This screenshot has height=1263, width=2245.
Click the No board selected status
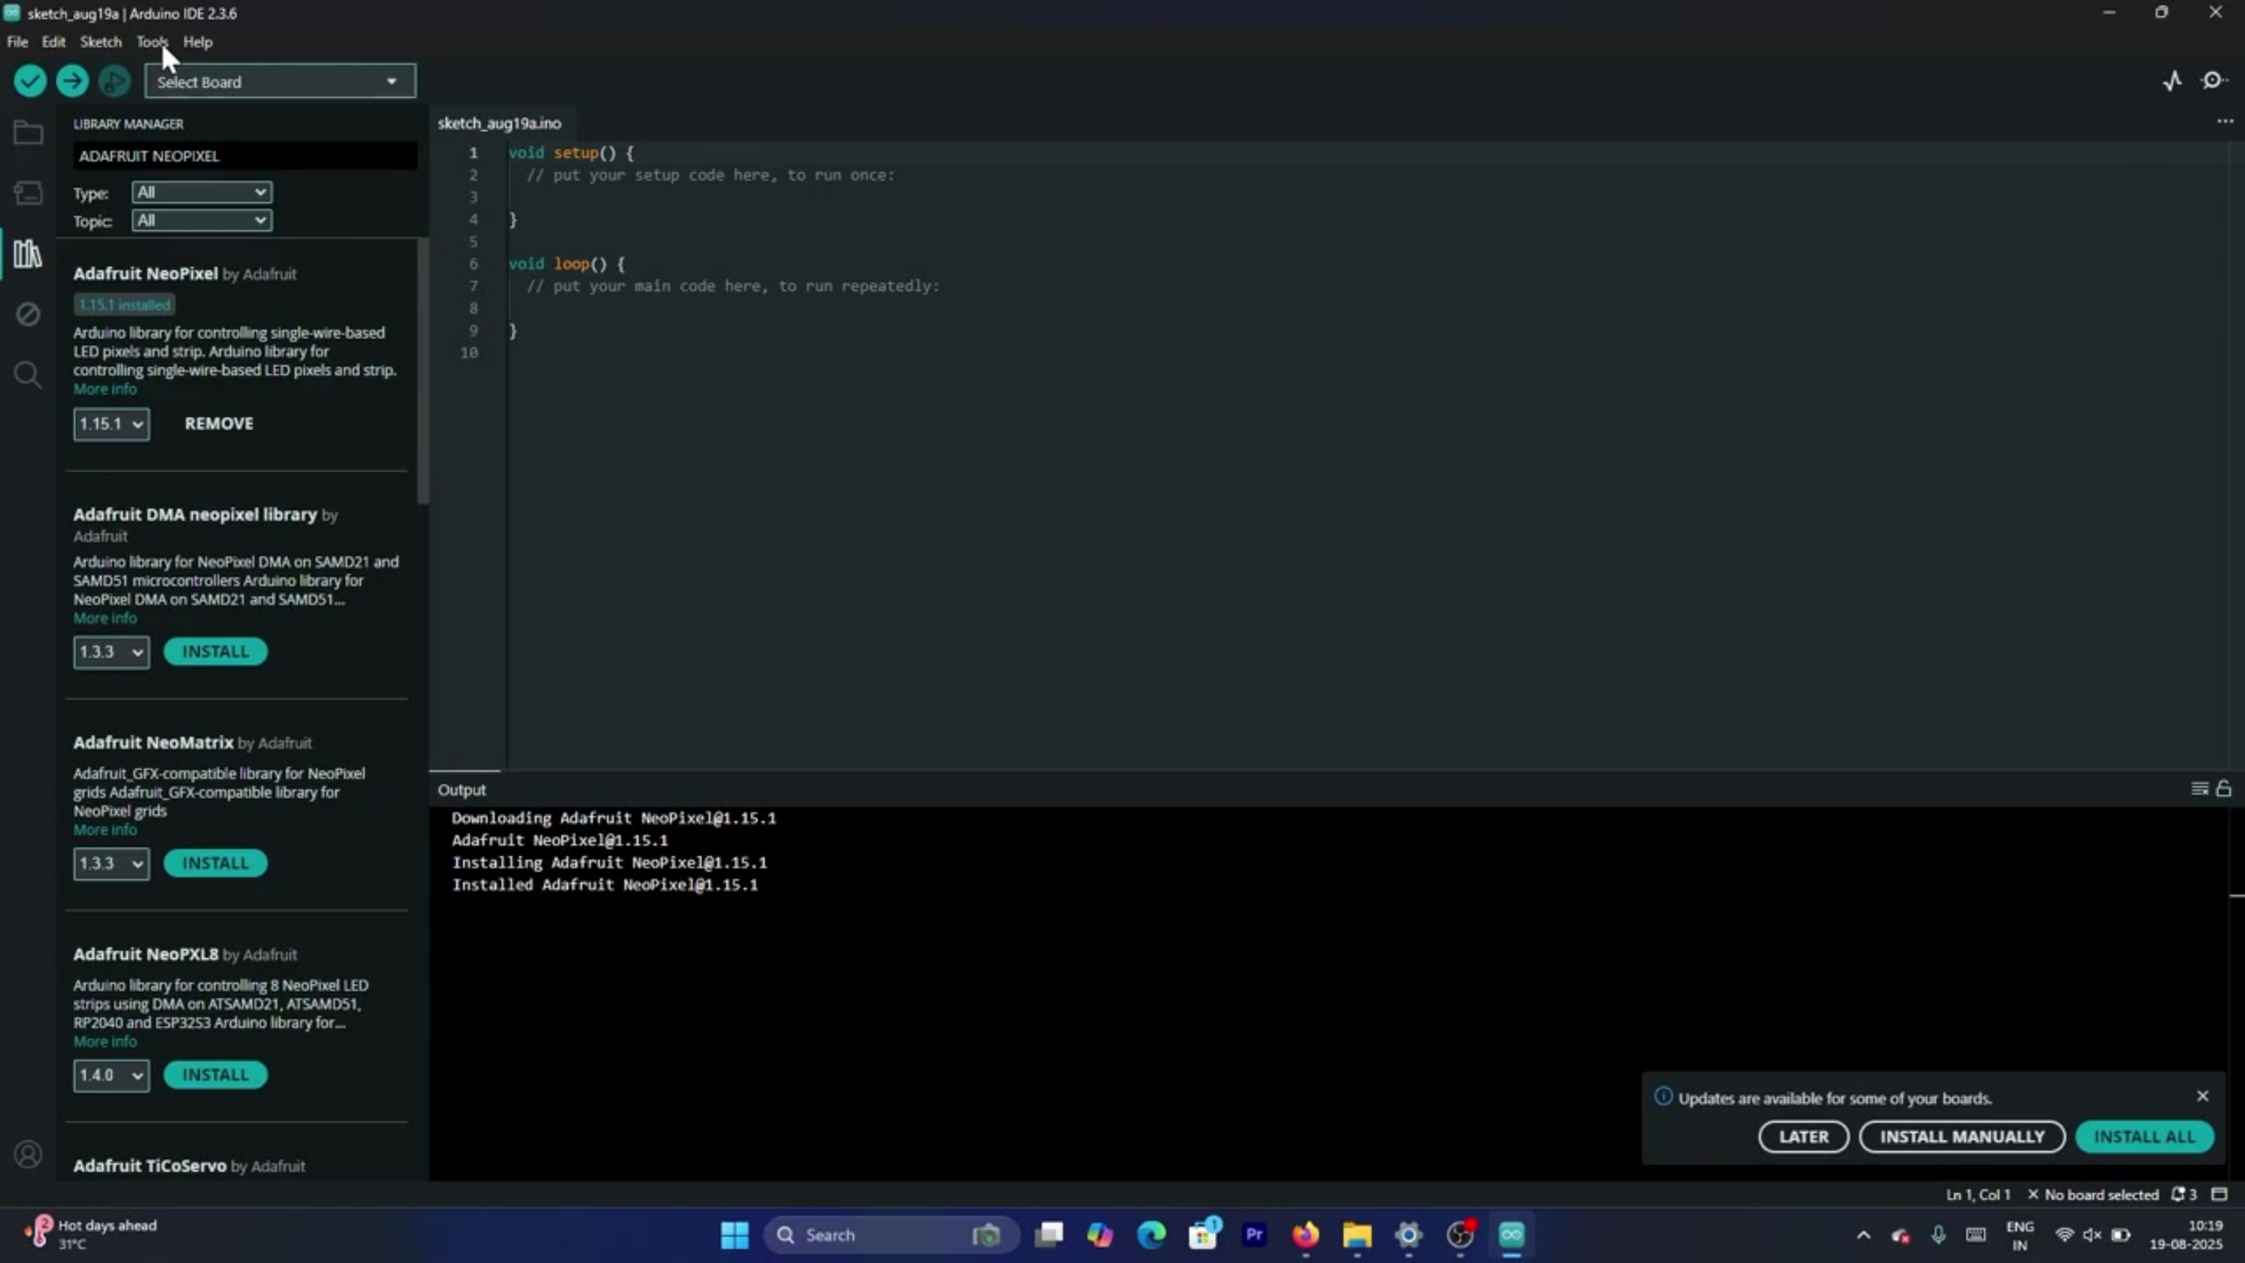point(2093,1195)
